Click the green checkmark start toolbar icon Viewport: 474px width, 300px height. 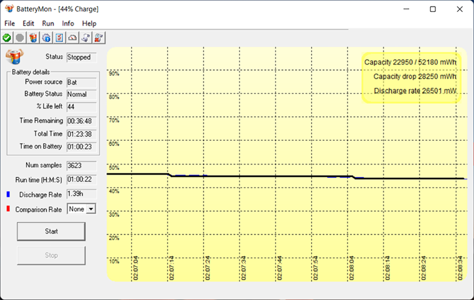(7, 38)
